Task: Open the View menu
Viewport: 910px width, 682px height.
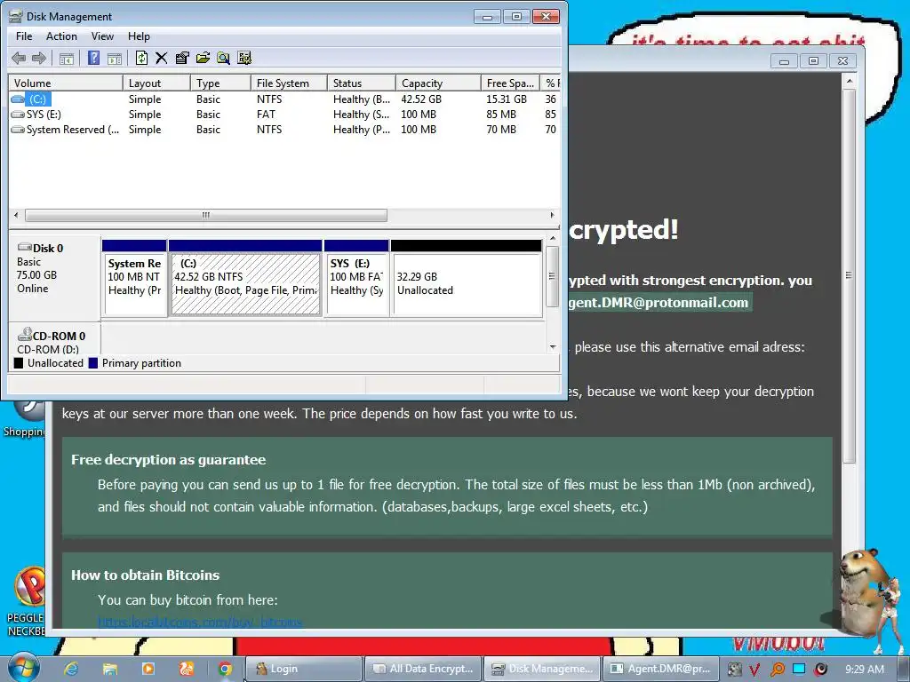Action: coord(102,36)
